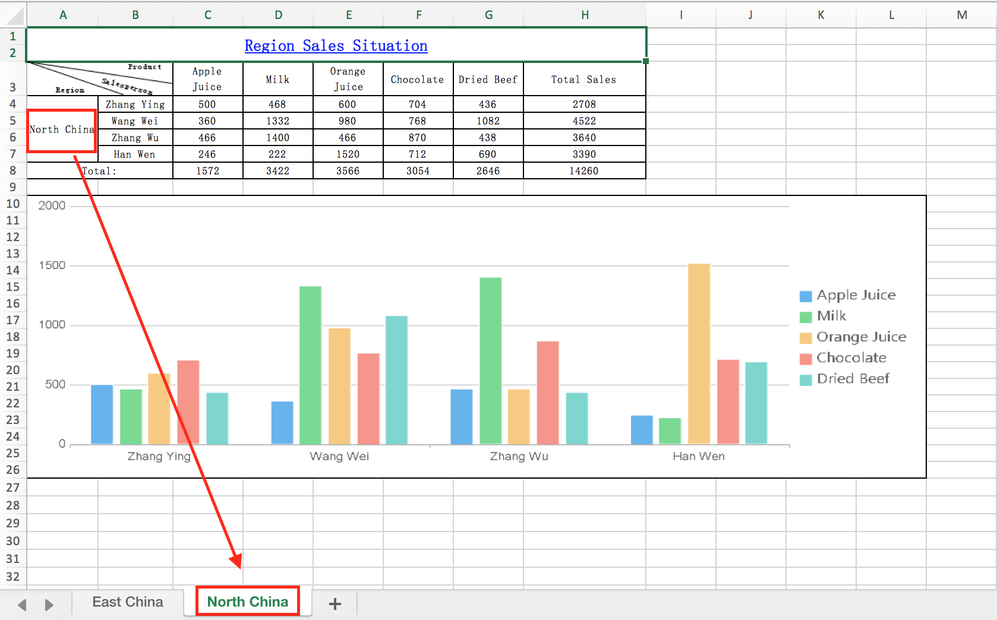Click the next sheet navigation arrow
This screenshot has height=620, width=997.
pos(49,603)
